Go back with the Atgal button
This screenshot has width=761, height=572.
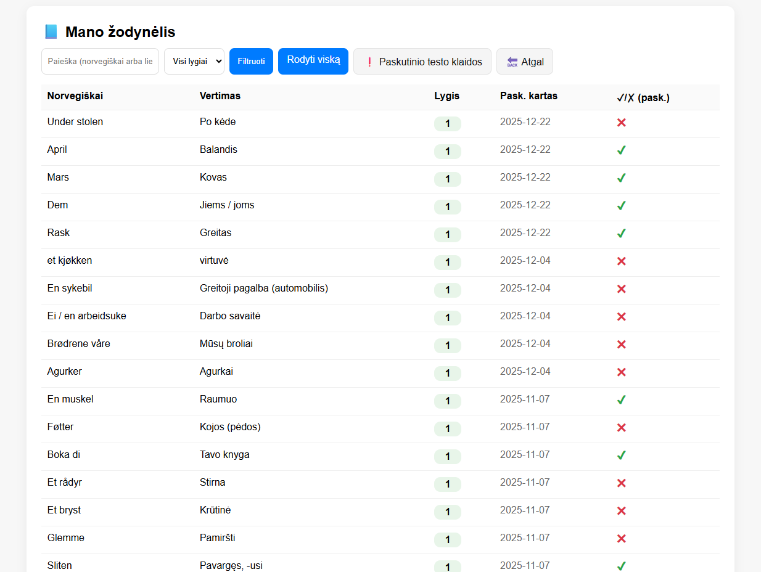524,62
